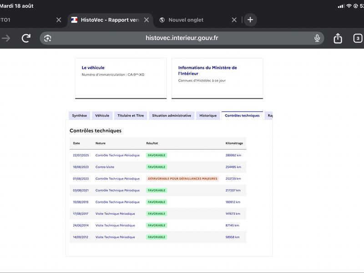The height and width of the screenshot is (273, 364).
Task: Open the Situation administrative tab
Action: click(172, 116)
